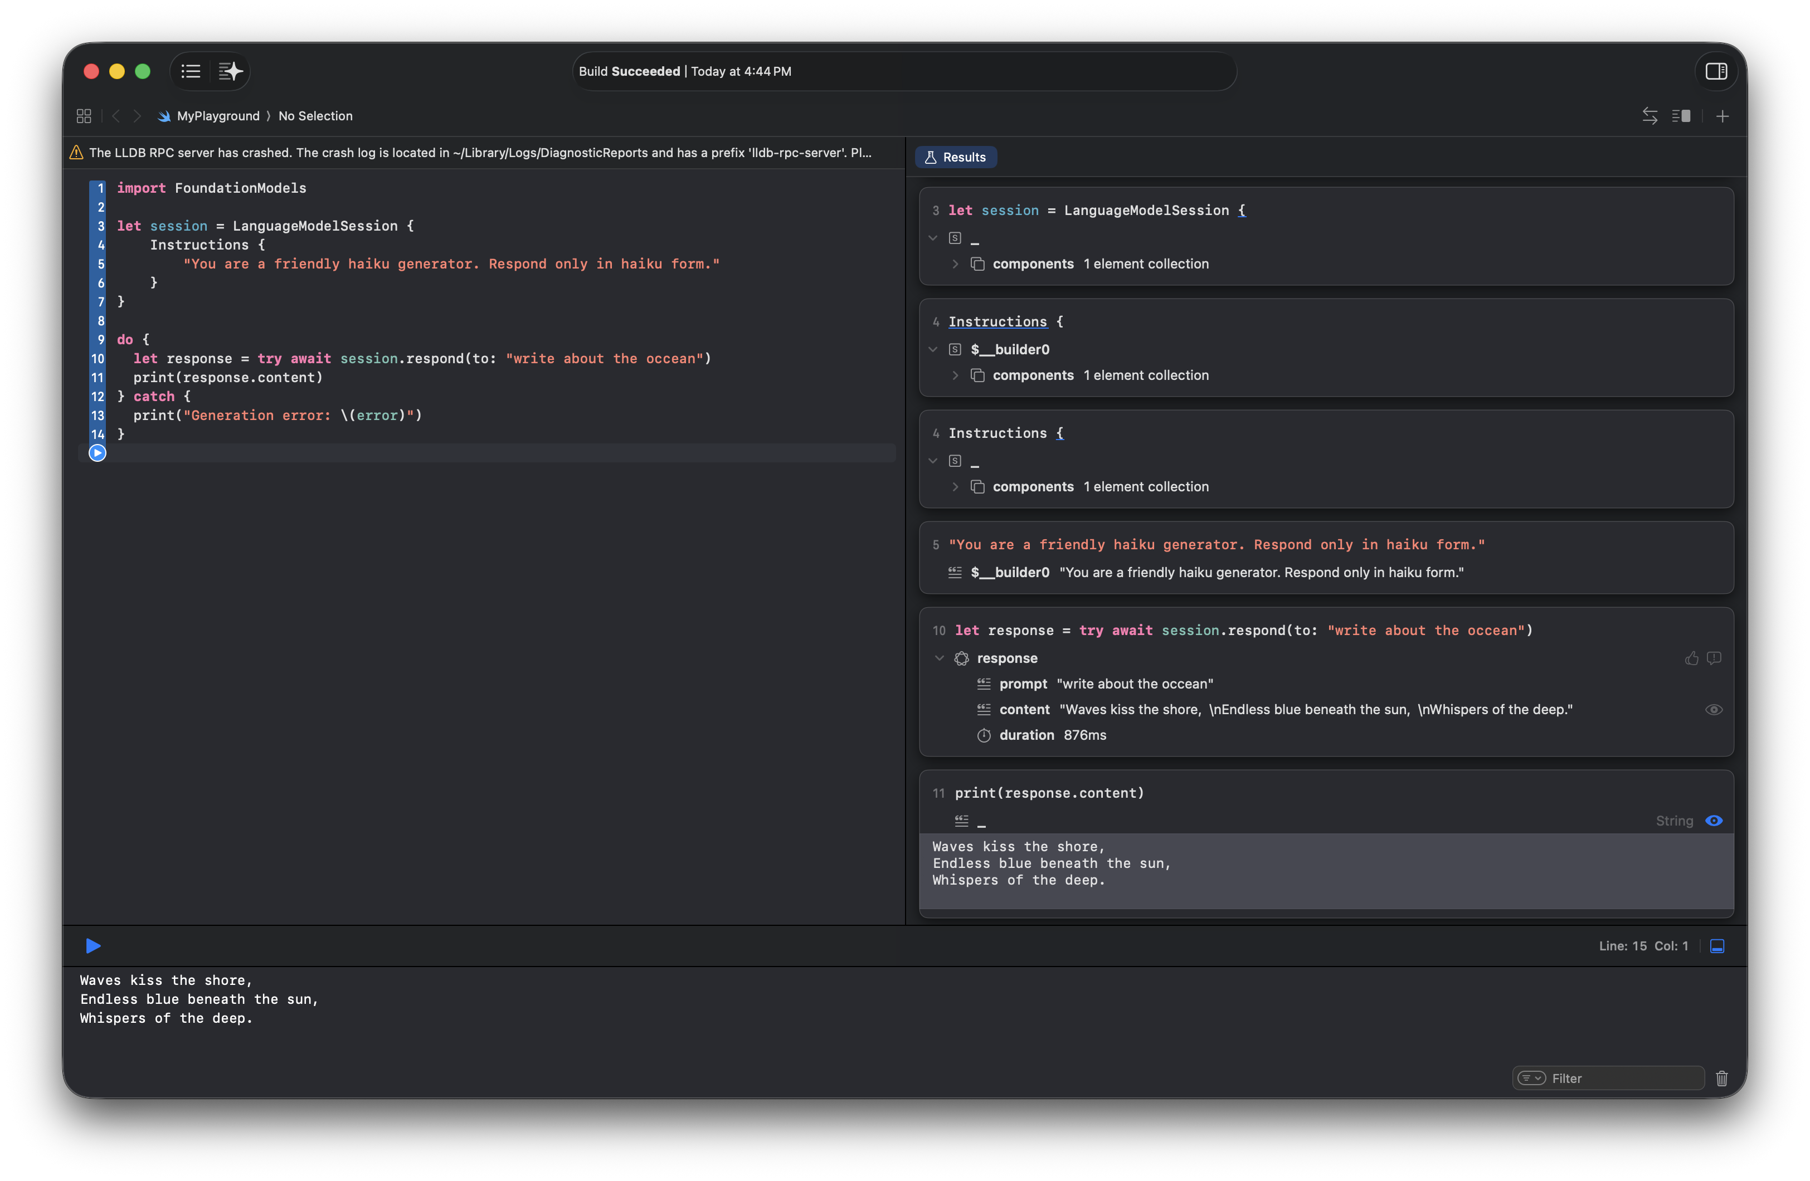Expand components under session result
This screenshot has width=1810, height=1181.
pyautogui.click(x=955, y=264)
